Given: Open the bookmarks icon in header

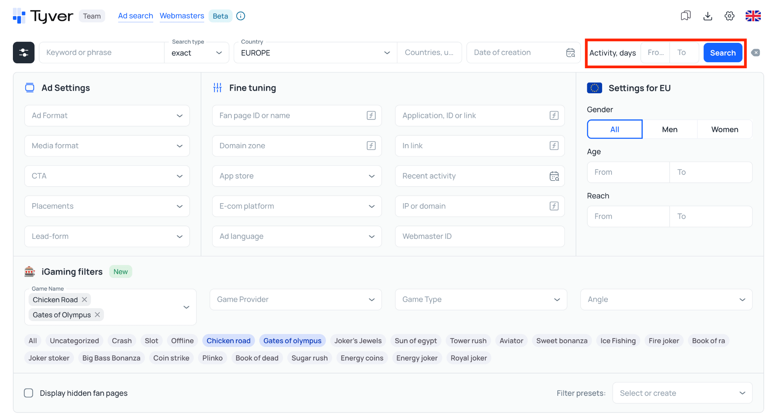Looking at the screenshot, I should pyautogui.click(x=686, y=16).
